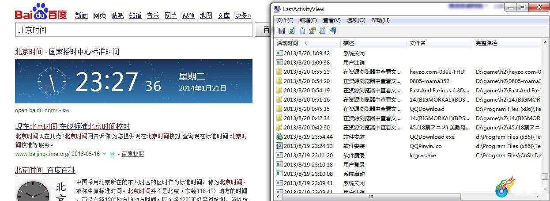This screenshot has height=201, width=550.
Task: Open 北京时间_百度百科 result link
Action: [x=45, y=170]
